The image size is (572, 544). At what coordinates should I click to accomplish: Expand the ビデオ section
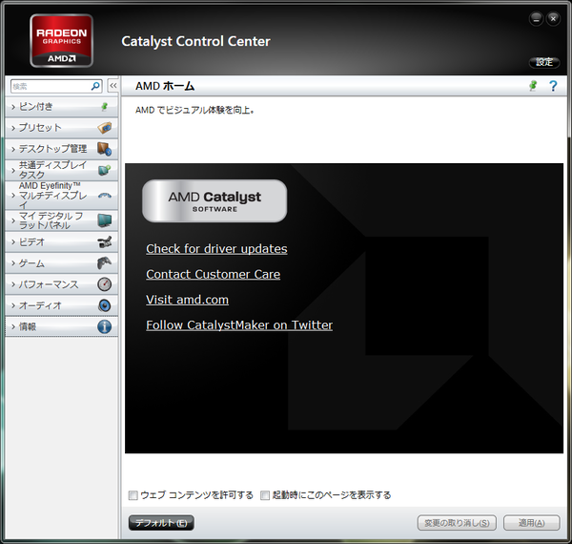[x=61, y=241]
